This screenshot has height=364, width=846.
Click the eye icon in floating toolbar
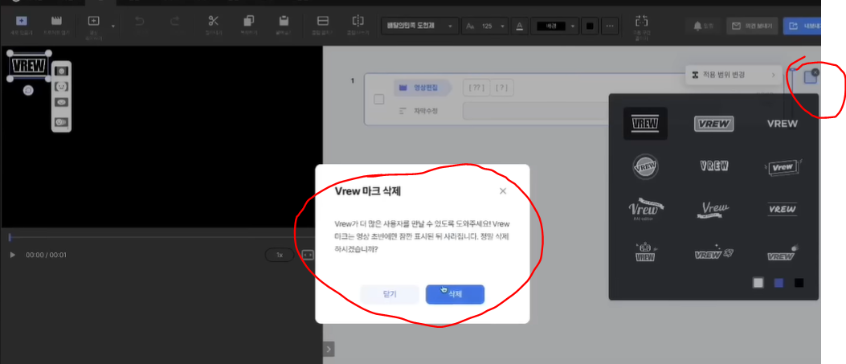click(x=62, y=102)
